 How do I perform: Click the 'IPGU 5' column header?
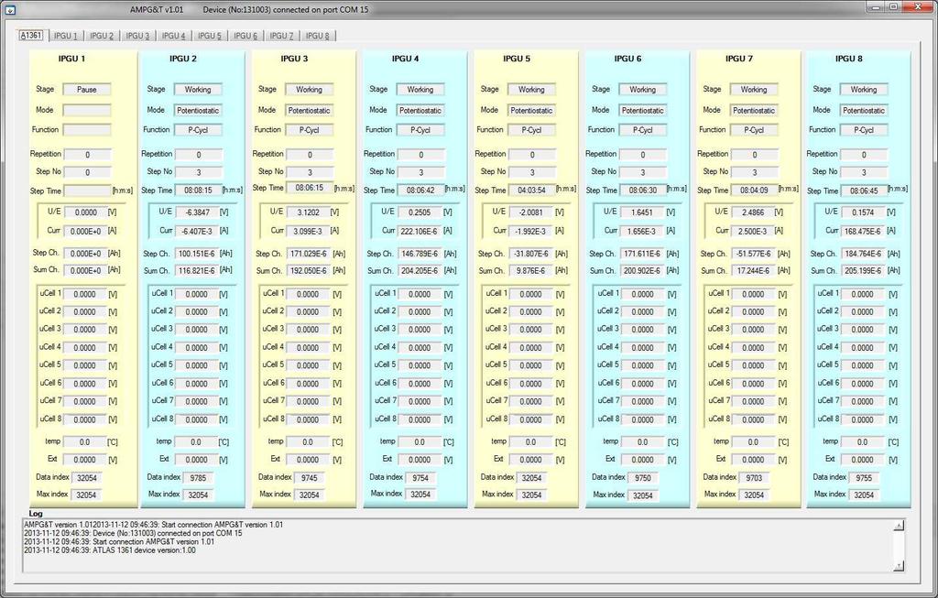pos(517,59)
